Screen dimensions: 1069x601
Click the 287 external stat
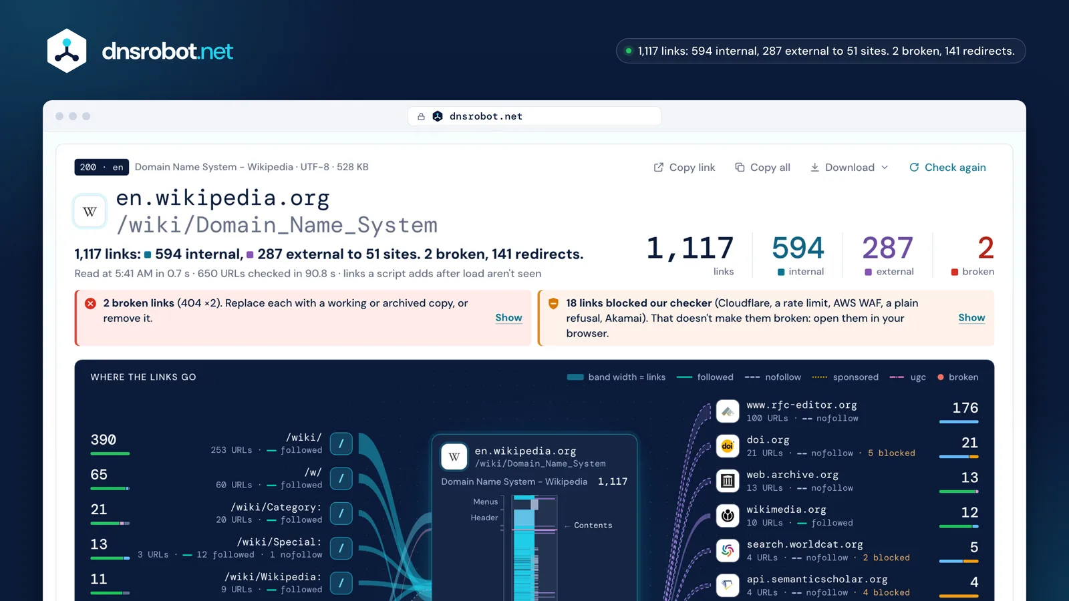coord(888,254)
